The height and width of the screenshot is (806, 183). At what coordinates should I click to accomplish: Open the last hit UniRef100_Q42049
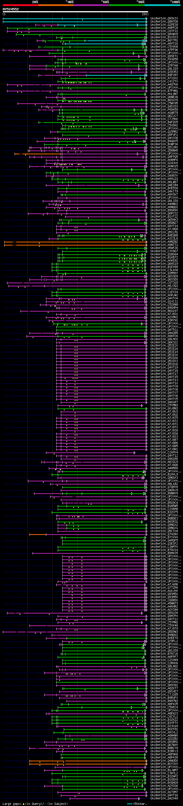[x=164, y=799]
